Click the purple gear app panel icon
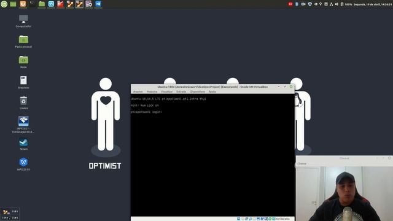This screenshot has height=221, width=393. click(x=88, y=4)
